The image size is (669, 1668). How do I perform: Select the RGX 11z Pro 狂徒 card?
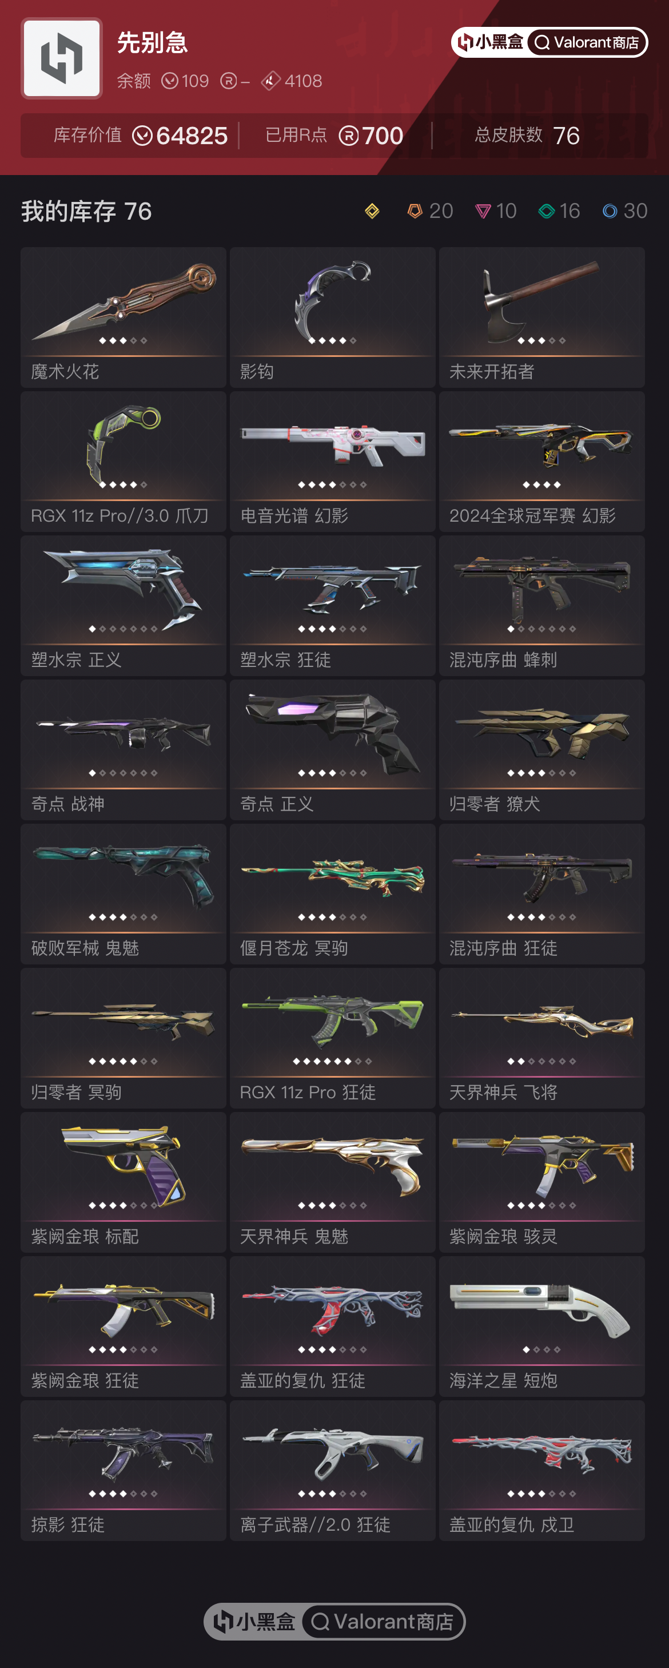333,1039
